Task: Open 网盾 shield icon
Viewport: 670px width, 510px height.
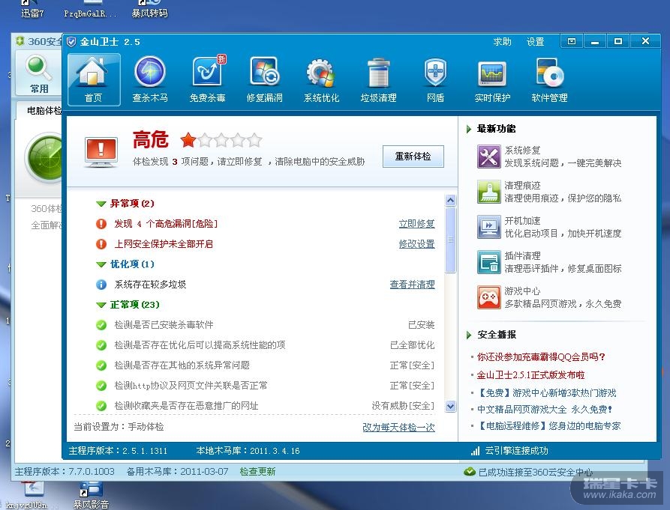Action: [435, 79]
